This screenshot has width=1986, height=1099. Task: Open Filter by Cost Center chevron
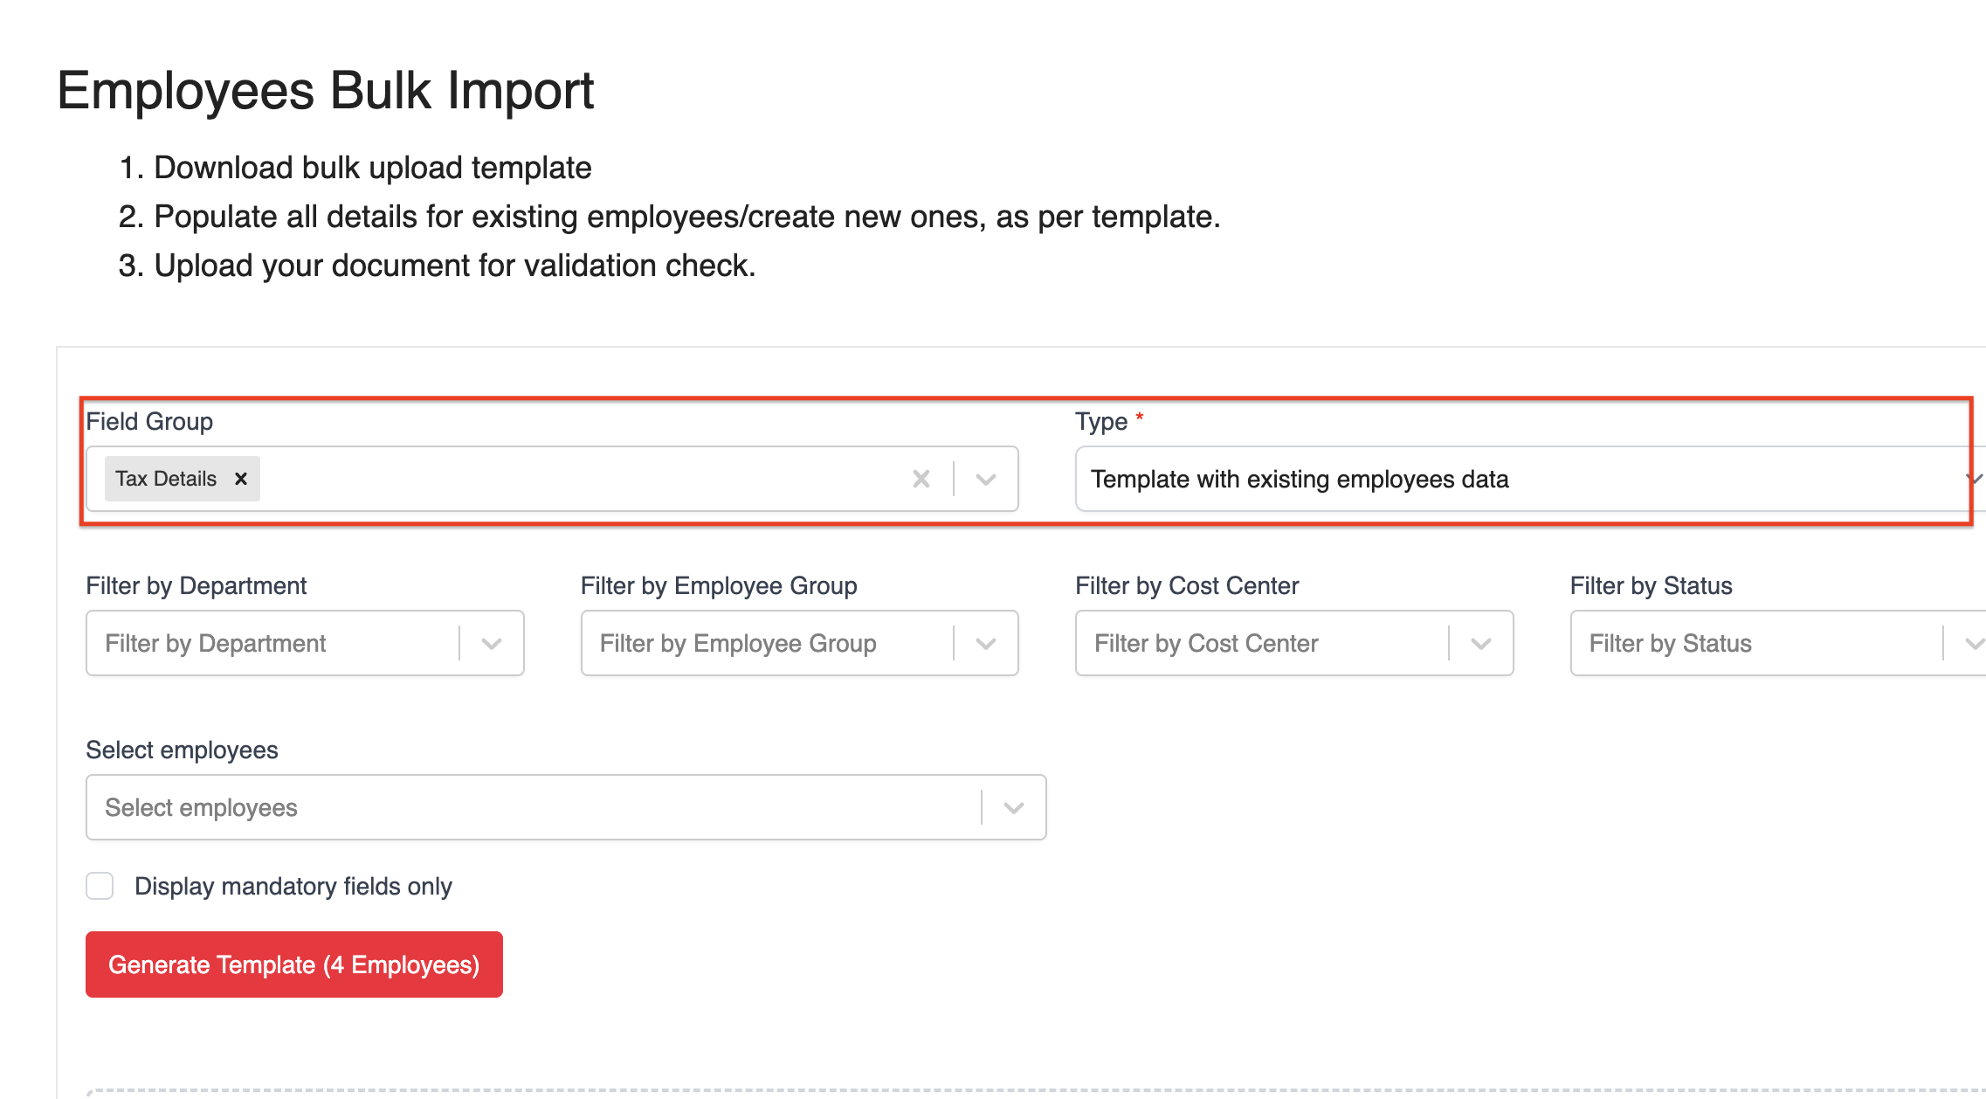coord(1481,644)
